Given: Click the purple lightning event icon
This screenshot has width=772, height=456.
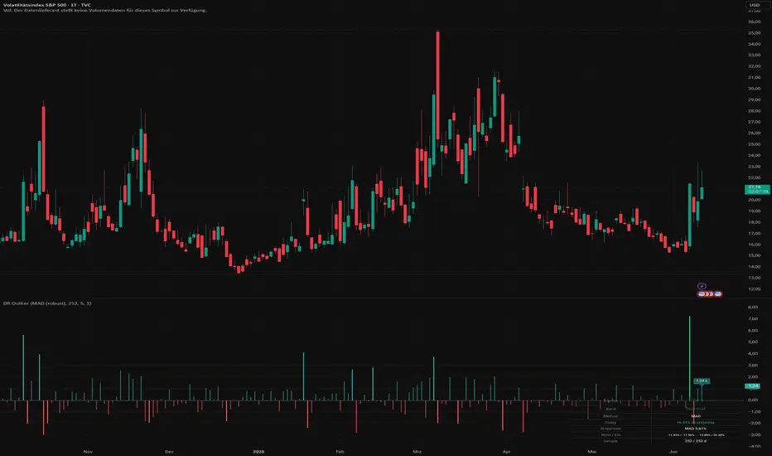Looking at the screenshot, I should 702,286.
